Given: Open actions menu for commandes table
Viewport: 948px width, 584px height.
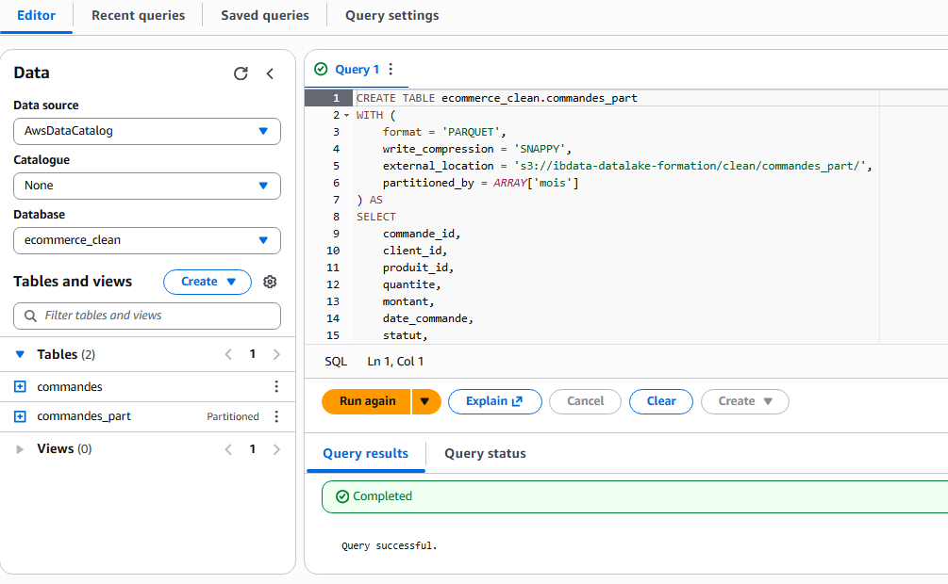Looking at the screenshot, I should coord(276,386).
